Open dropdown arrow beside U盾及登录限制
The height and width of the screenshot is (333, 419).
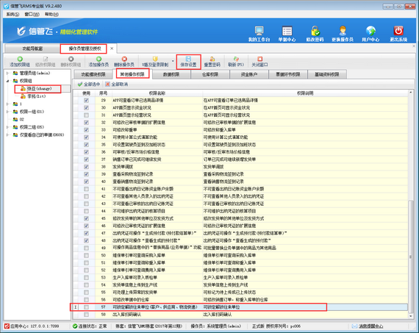(x=173, y=61)
